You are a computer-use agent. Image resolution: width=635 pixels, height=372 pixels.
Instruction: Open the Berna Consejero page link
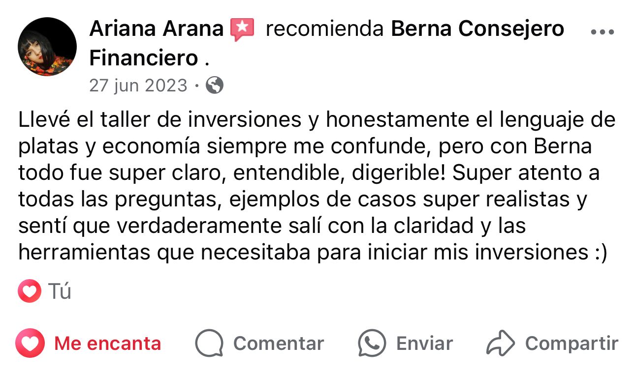[477, 29]
